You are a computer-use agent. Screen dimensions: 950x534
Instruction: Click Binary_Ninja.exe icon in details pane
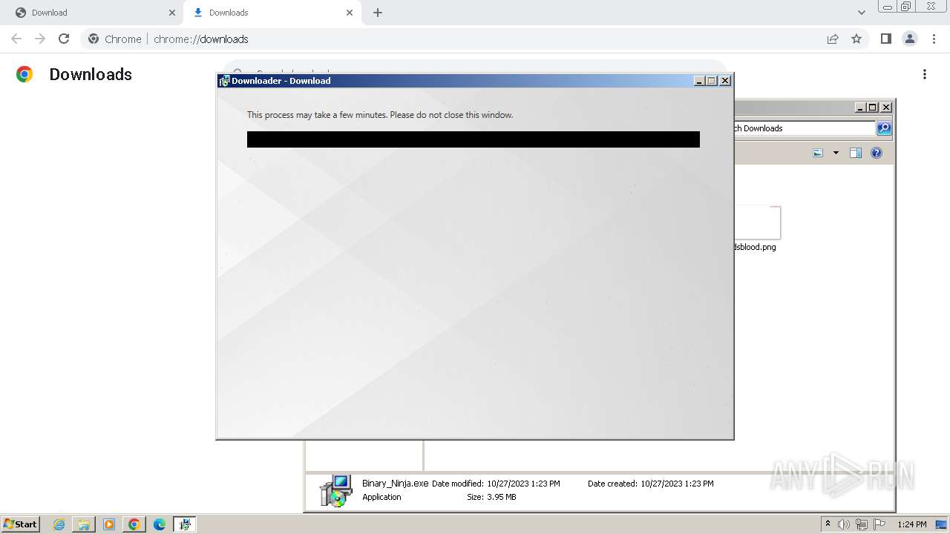tap(335, 490)
